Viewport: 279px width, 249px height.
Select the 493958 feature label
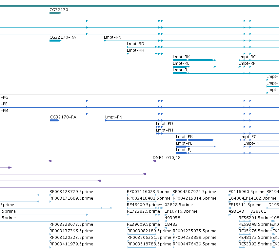(172, 218)
